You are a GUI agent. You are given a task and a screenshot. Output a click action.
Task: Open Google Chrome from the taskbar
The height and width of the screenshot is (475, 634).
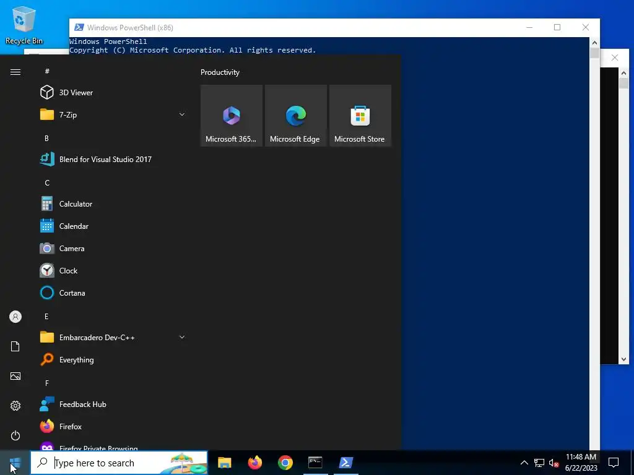[x=285, y=463]
